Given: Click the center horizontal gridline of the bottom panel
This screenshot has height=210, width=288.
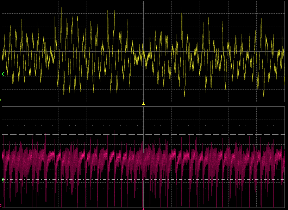Looking at the screenshot, I should click(88, 157).
